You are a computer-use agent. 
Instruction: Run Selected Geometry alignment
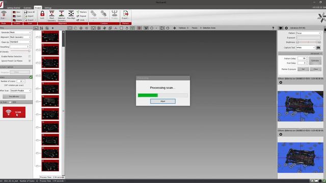click(62, 16)
